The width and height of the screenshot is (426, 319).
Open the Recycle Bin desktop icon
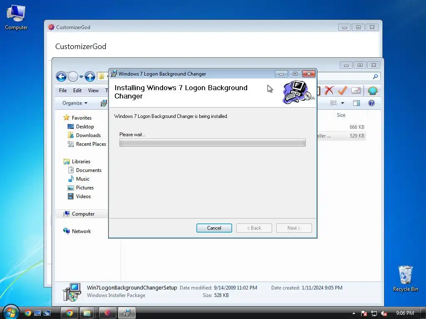[405, 279]
